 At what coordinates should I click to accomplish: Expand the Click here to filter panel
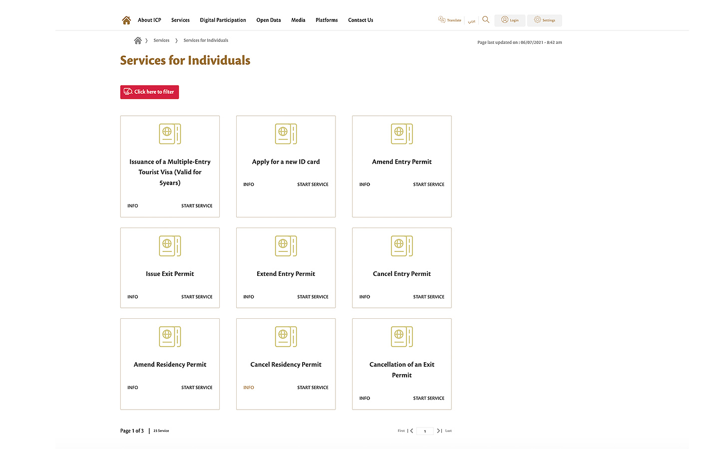click(149, 92)
